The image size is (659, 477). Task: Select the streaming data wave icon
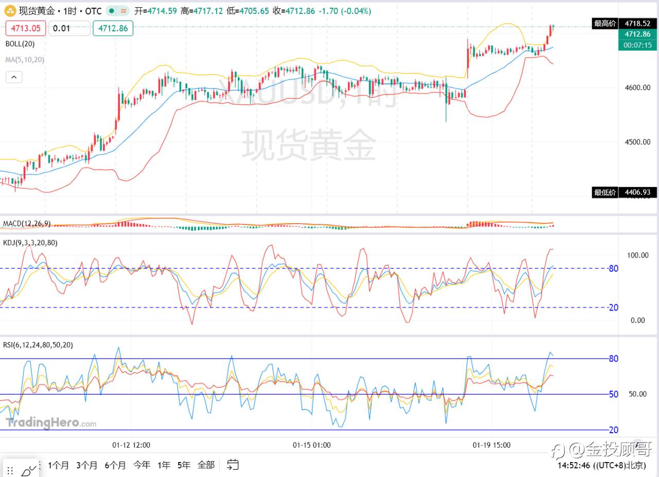[x=125, y=10]
